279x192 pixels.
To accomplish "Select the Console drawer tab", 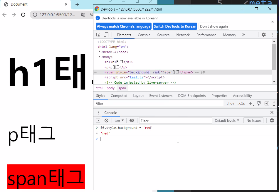I will pyautogui.click(x=110, y=113).
